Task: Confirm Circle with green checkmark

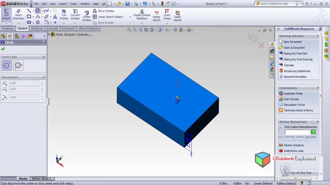Action: point(3,49)
